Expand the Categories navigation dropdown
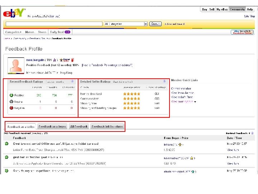Image resolution: width=258 pixels, height=194 pixels. [13, 32]
